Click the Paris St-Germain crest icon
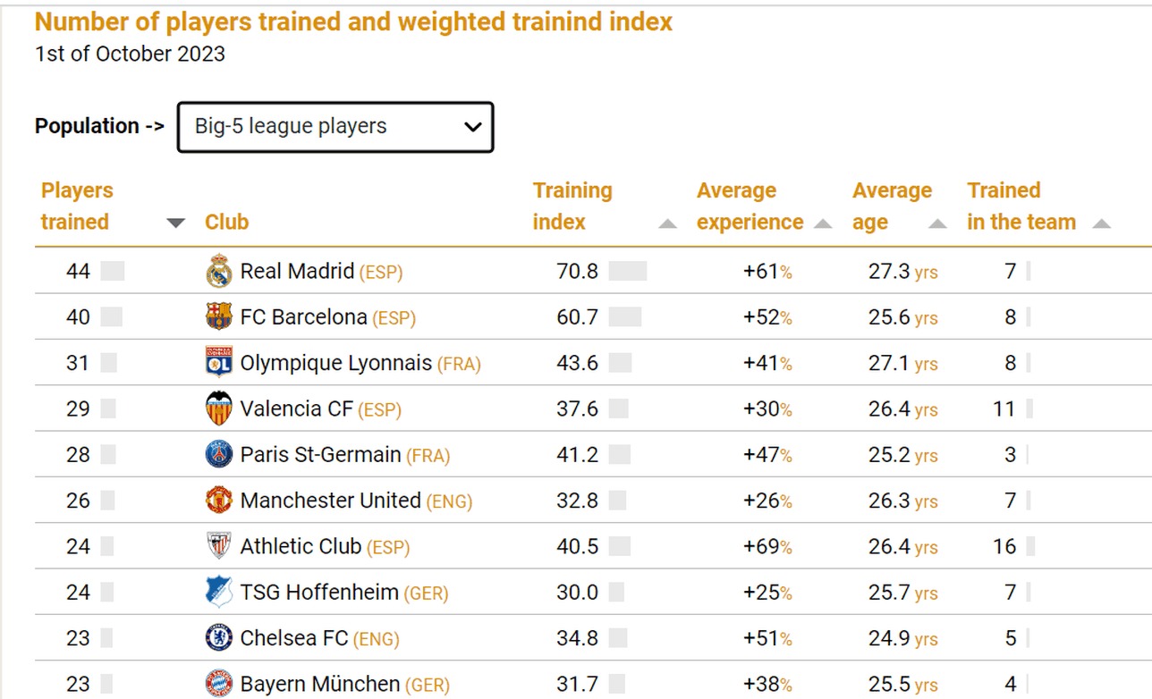 [x=219, y=455]
